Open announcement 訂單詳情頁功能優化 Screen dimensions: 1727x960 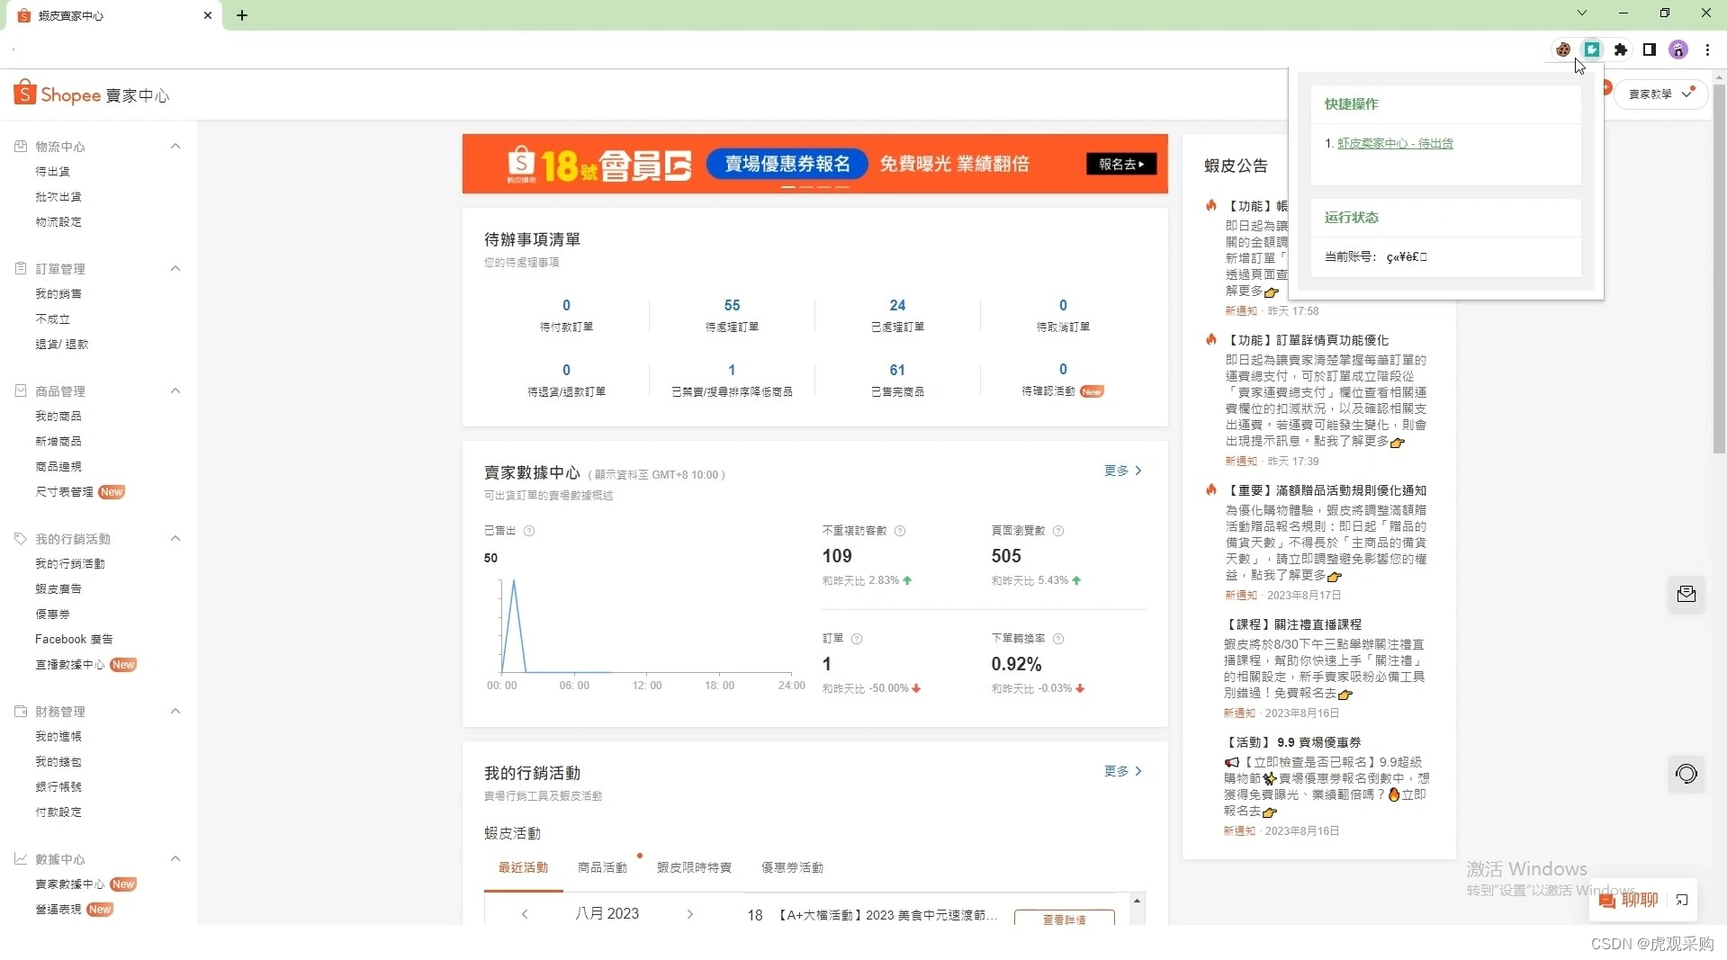1309,340
